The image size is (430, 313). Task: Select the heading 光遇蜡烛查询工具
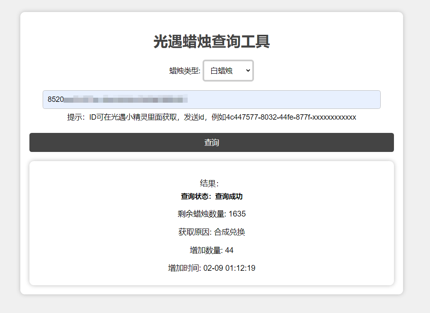[211, 42]
